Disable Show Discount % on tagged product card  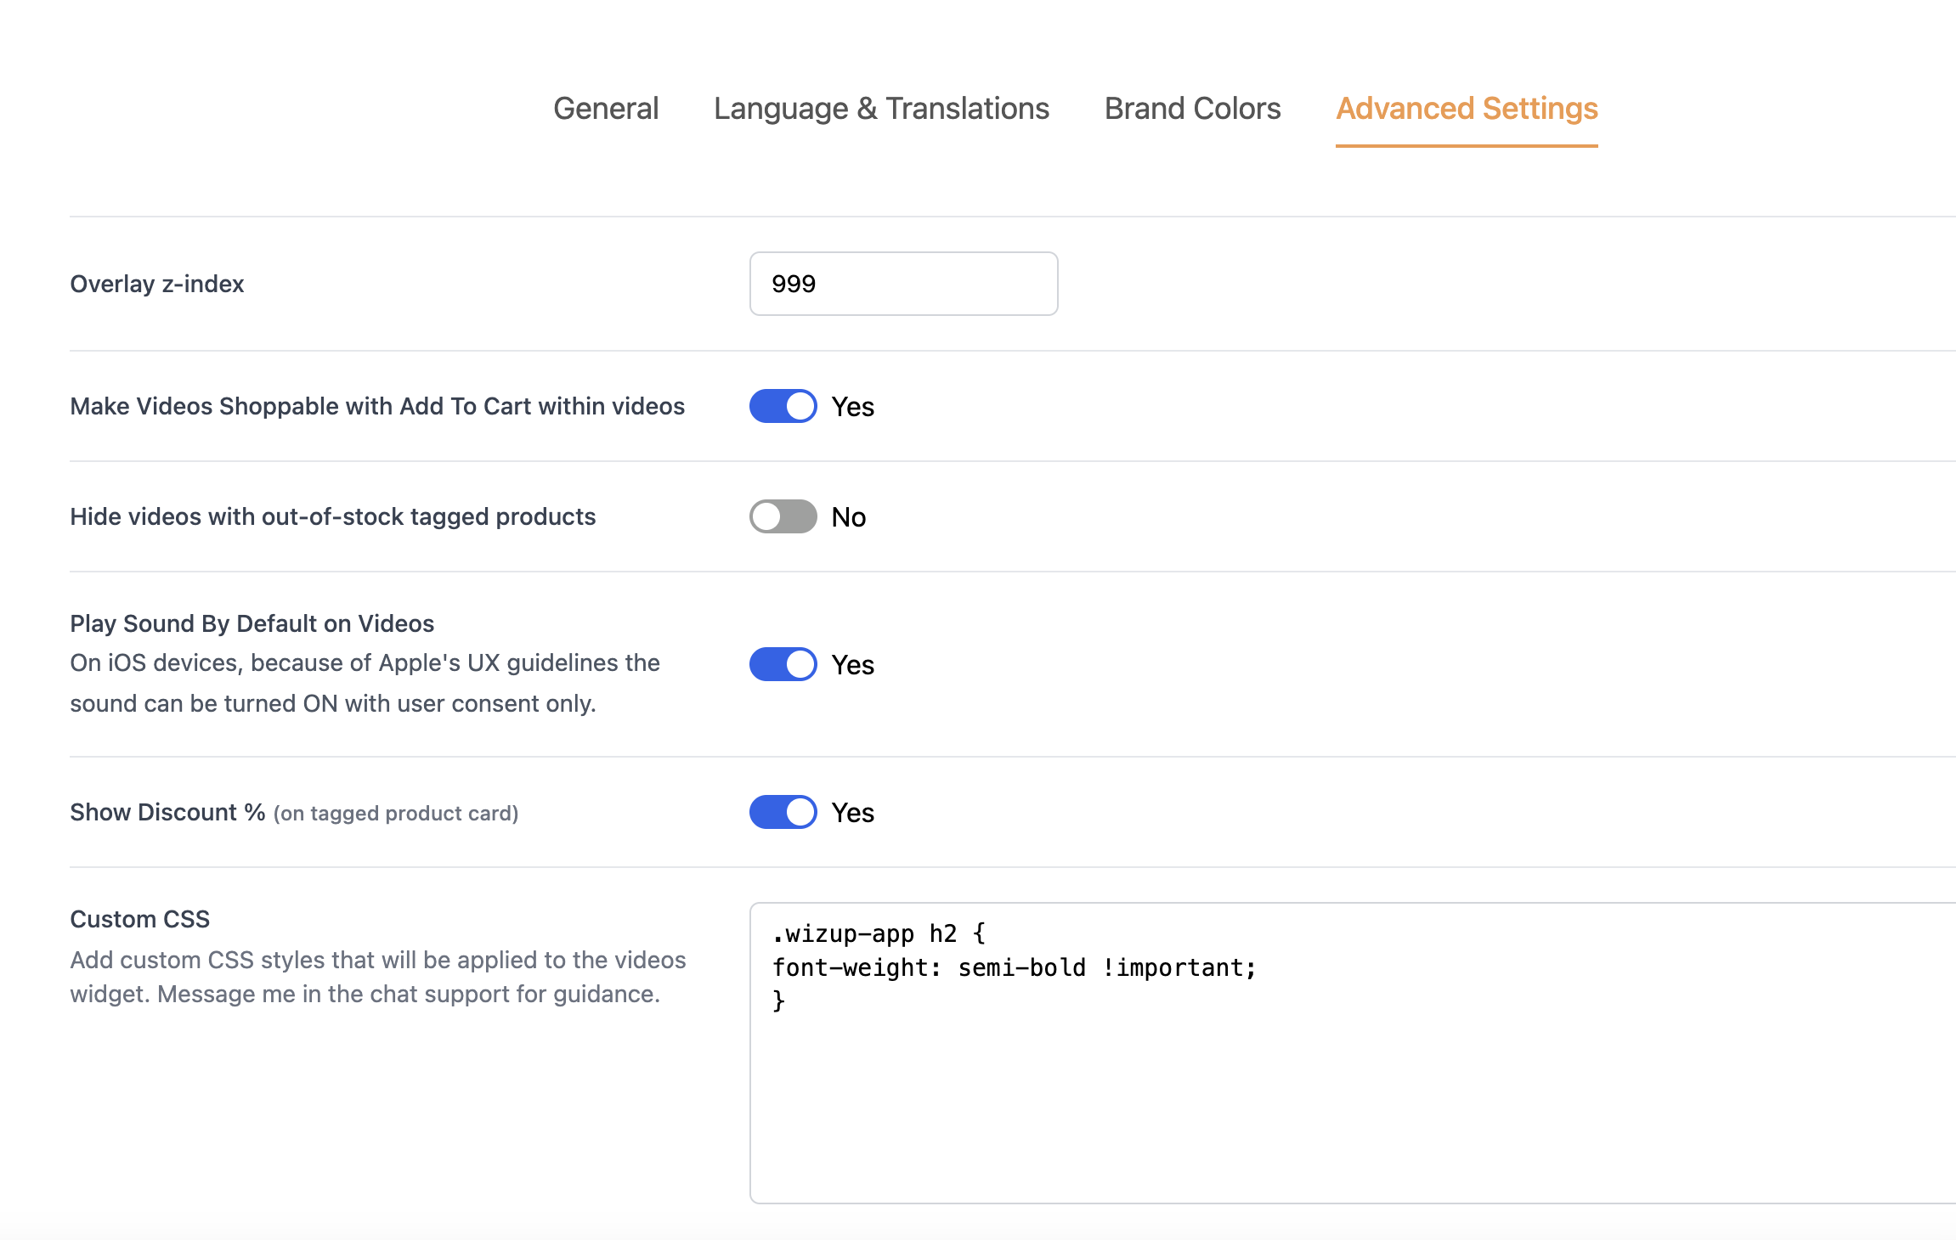(x=783, y=812)
